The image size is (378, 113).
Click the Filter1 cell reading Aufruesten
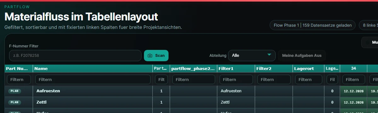pos(236,91)
